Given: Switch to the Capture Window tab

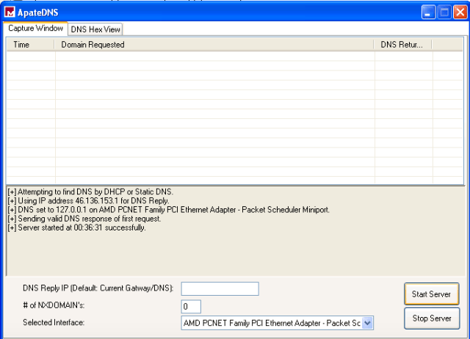Looking at the screenshot, I should tap(35, 29).
